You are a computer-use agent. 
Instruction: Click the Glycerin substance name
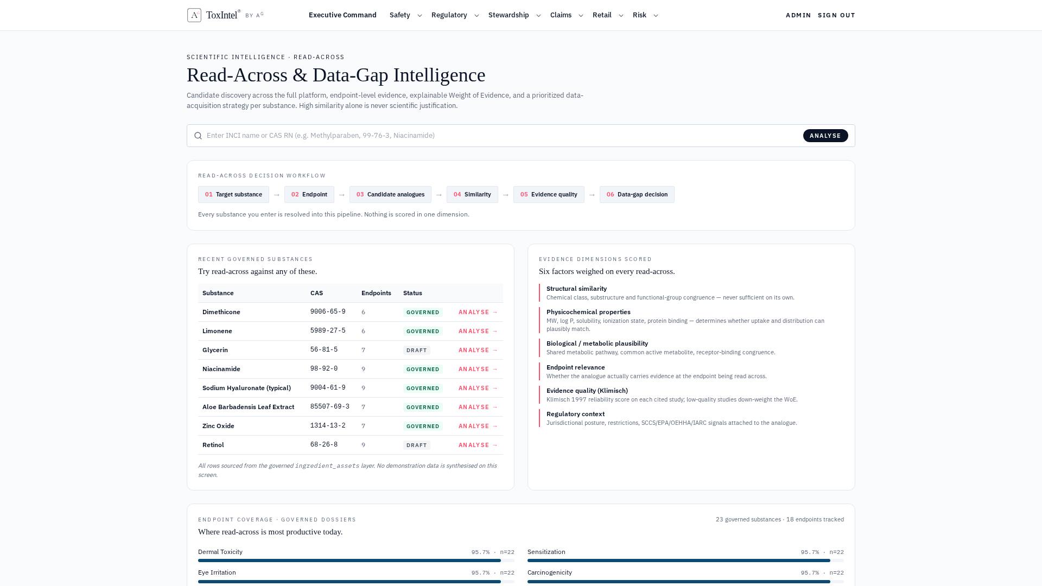[215, 350]
